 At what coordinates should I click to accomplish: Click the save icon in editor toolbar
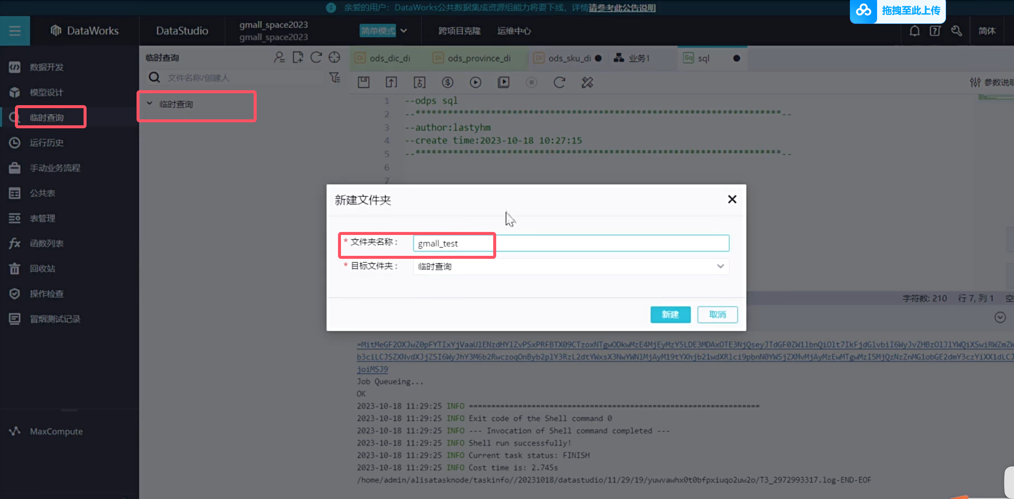tap(363, 82)
